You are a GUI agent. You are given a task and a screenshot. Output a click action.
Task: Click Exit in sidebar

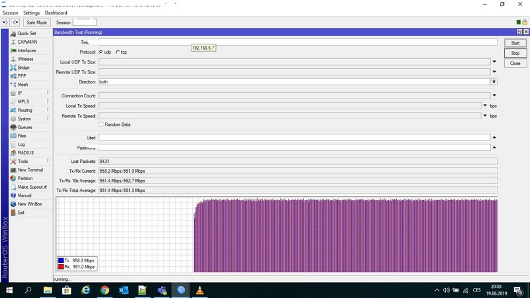coord(21,213)
